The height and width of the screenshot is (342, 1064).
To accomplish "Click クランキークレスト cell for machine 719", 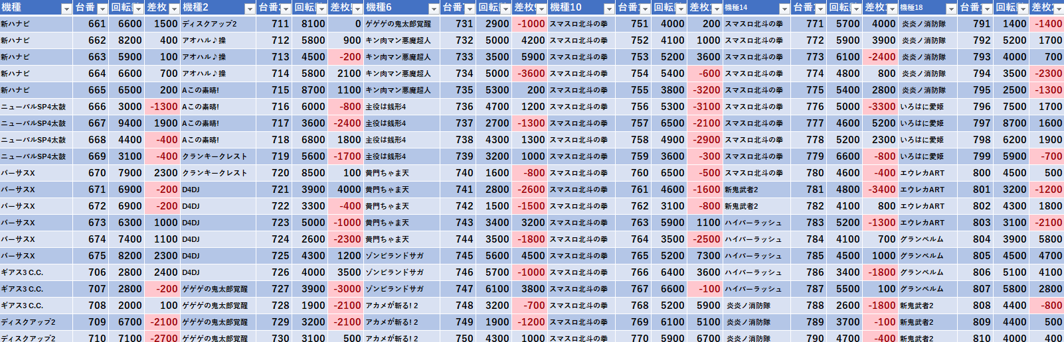I will pos(219,156).
